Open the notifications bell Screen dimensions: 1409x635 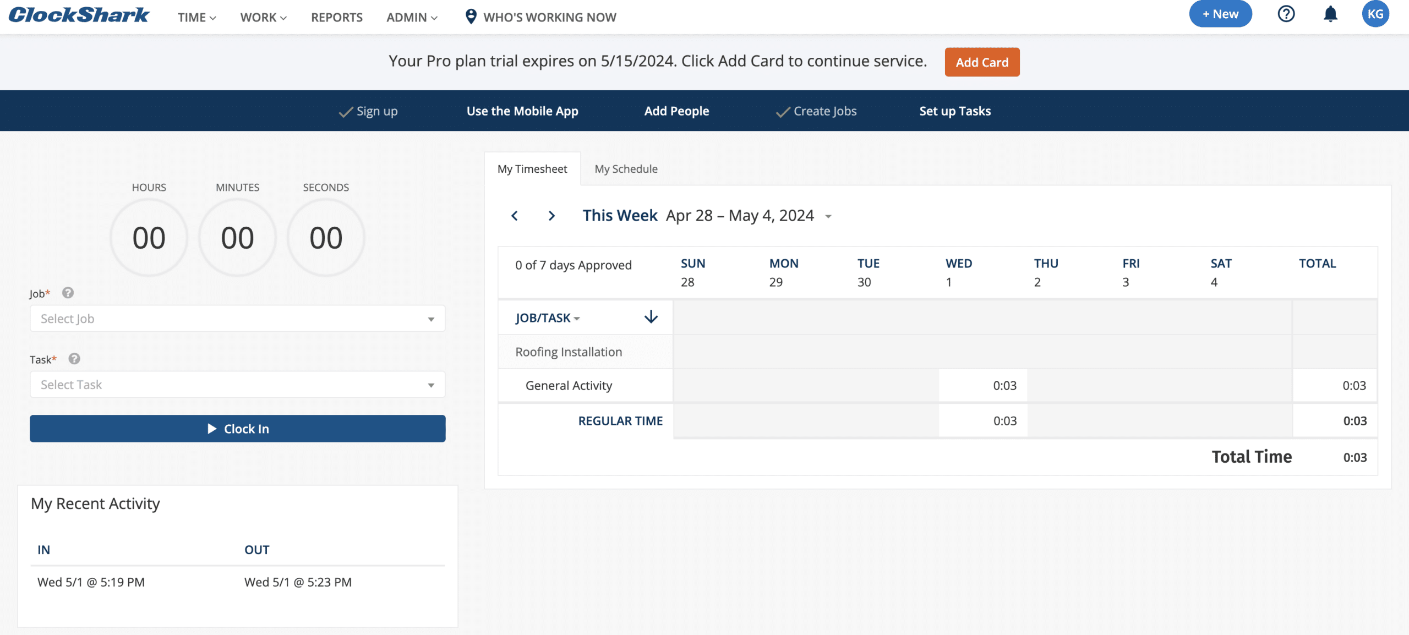(1330, 14)
